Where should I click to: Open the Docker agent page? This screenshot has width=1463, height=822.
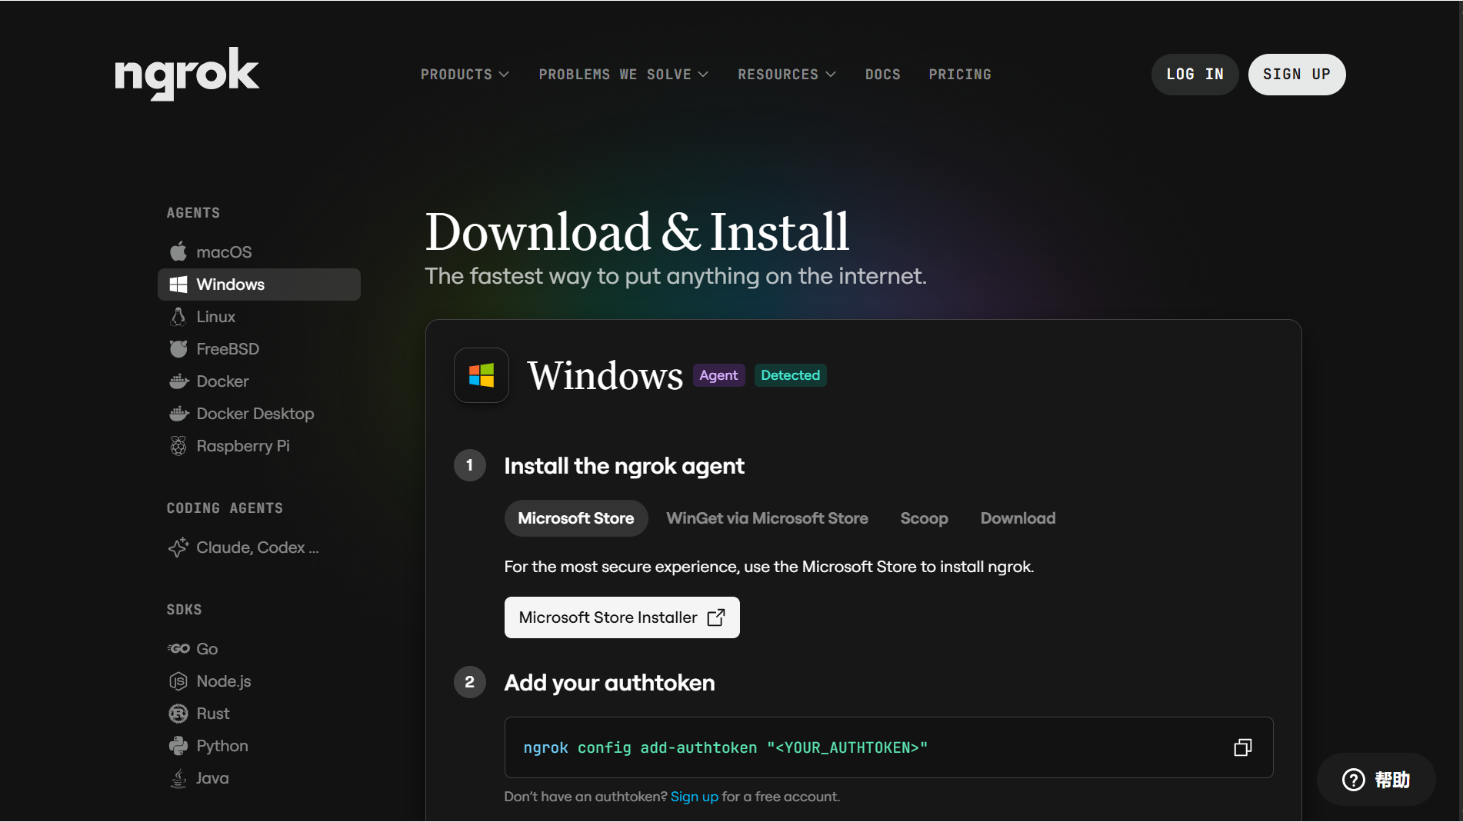259,381
